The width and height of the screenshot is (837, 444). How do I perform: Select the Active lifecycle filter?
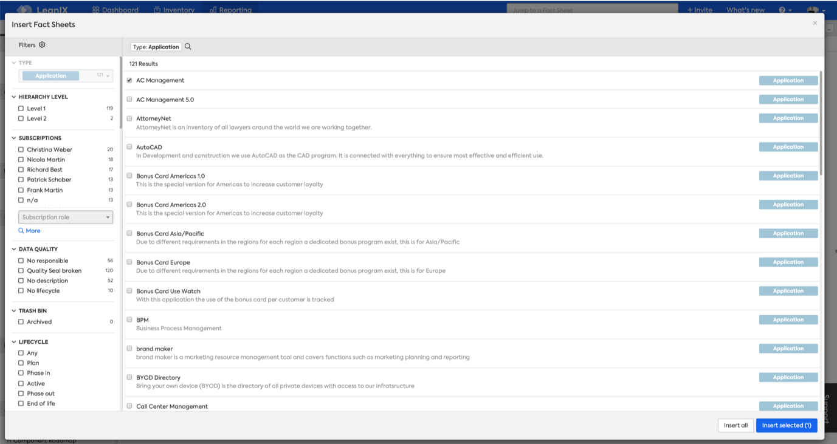click(21, 383)
